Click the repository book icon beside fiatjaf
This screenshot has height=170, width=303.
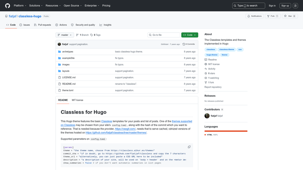coord(6,16)
